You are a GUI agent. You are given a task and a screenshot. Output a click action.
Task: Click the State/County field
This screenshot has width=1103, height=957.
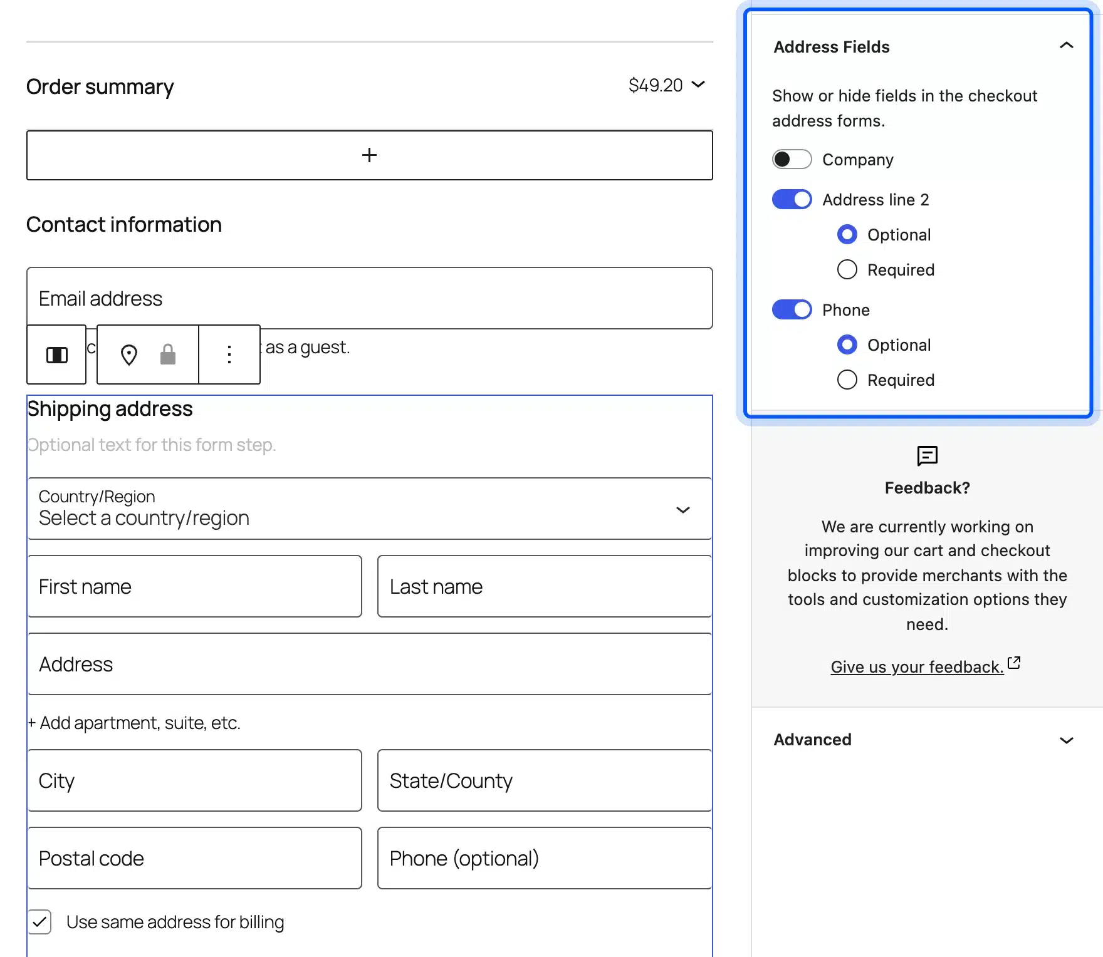tap(545, 780)
